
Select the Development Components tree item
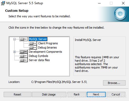(45, 52)
